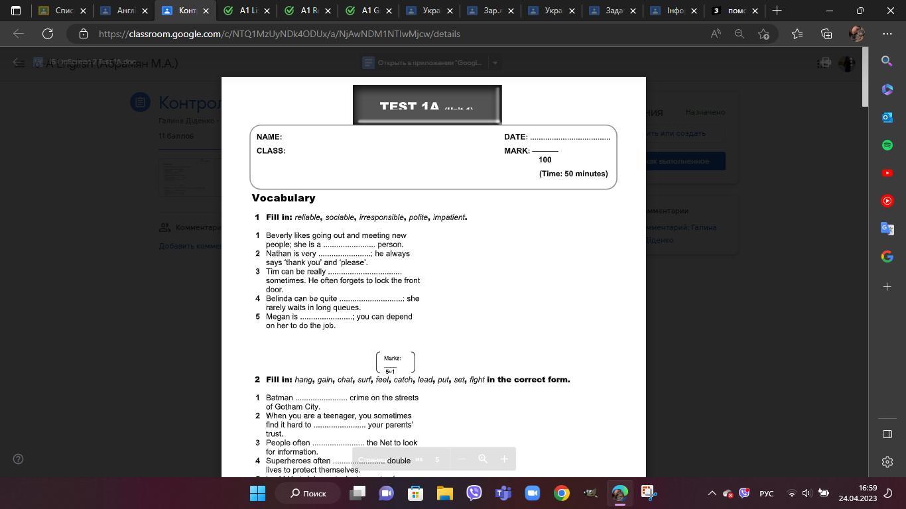Open Spotify in Edge sidebar
Viewport: 906px width, 509px height.
(887, 145)
